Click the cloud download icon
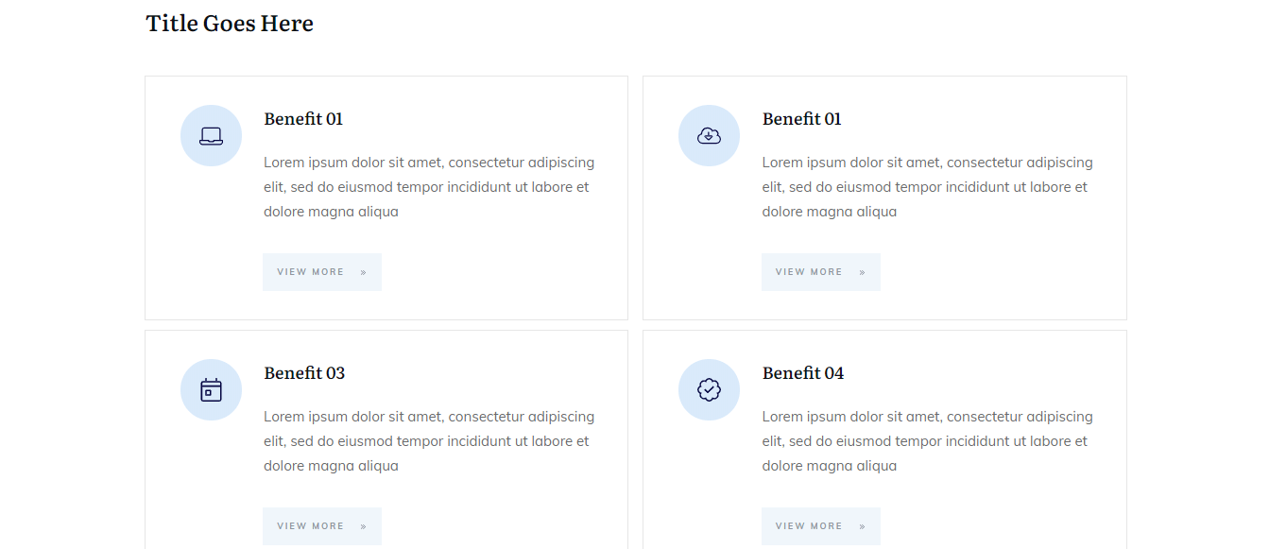Image resolution: width=1269 pixels, height=549 pixels. [709, 136]
